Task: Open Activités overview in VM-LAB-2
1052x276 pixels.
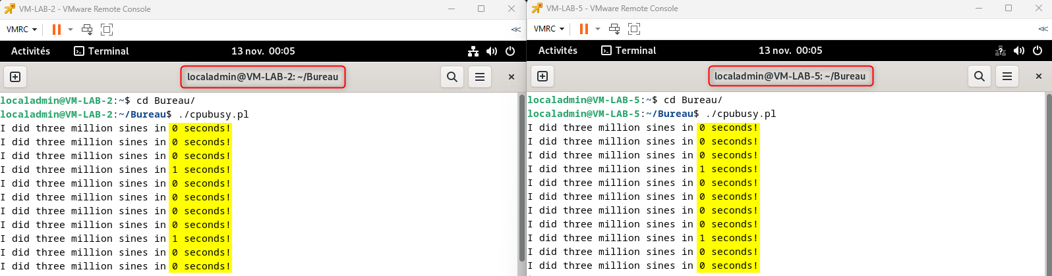Action: pyautogui.click(x=30, y=51)
